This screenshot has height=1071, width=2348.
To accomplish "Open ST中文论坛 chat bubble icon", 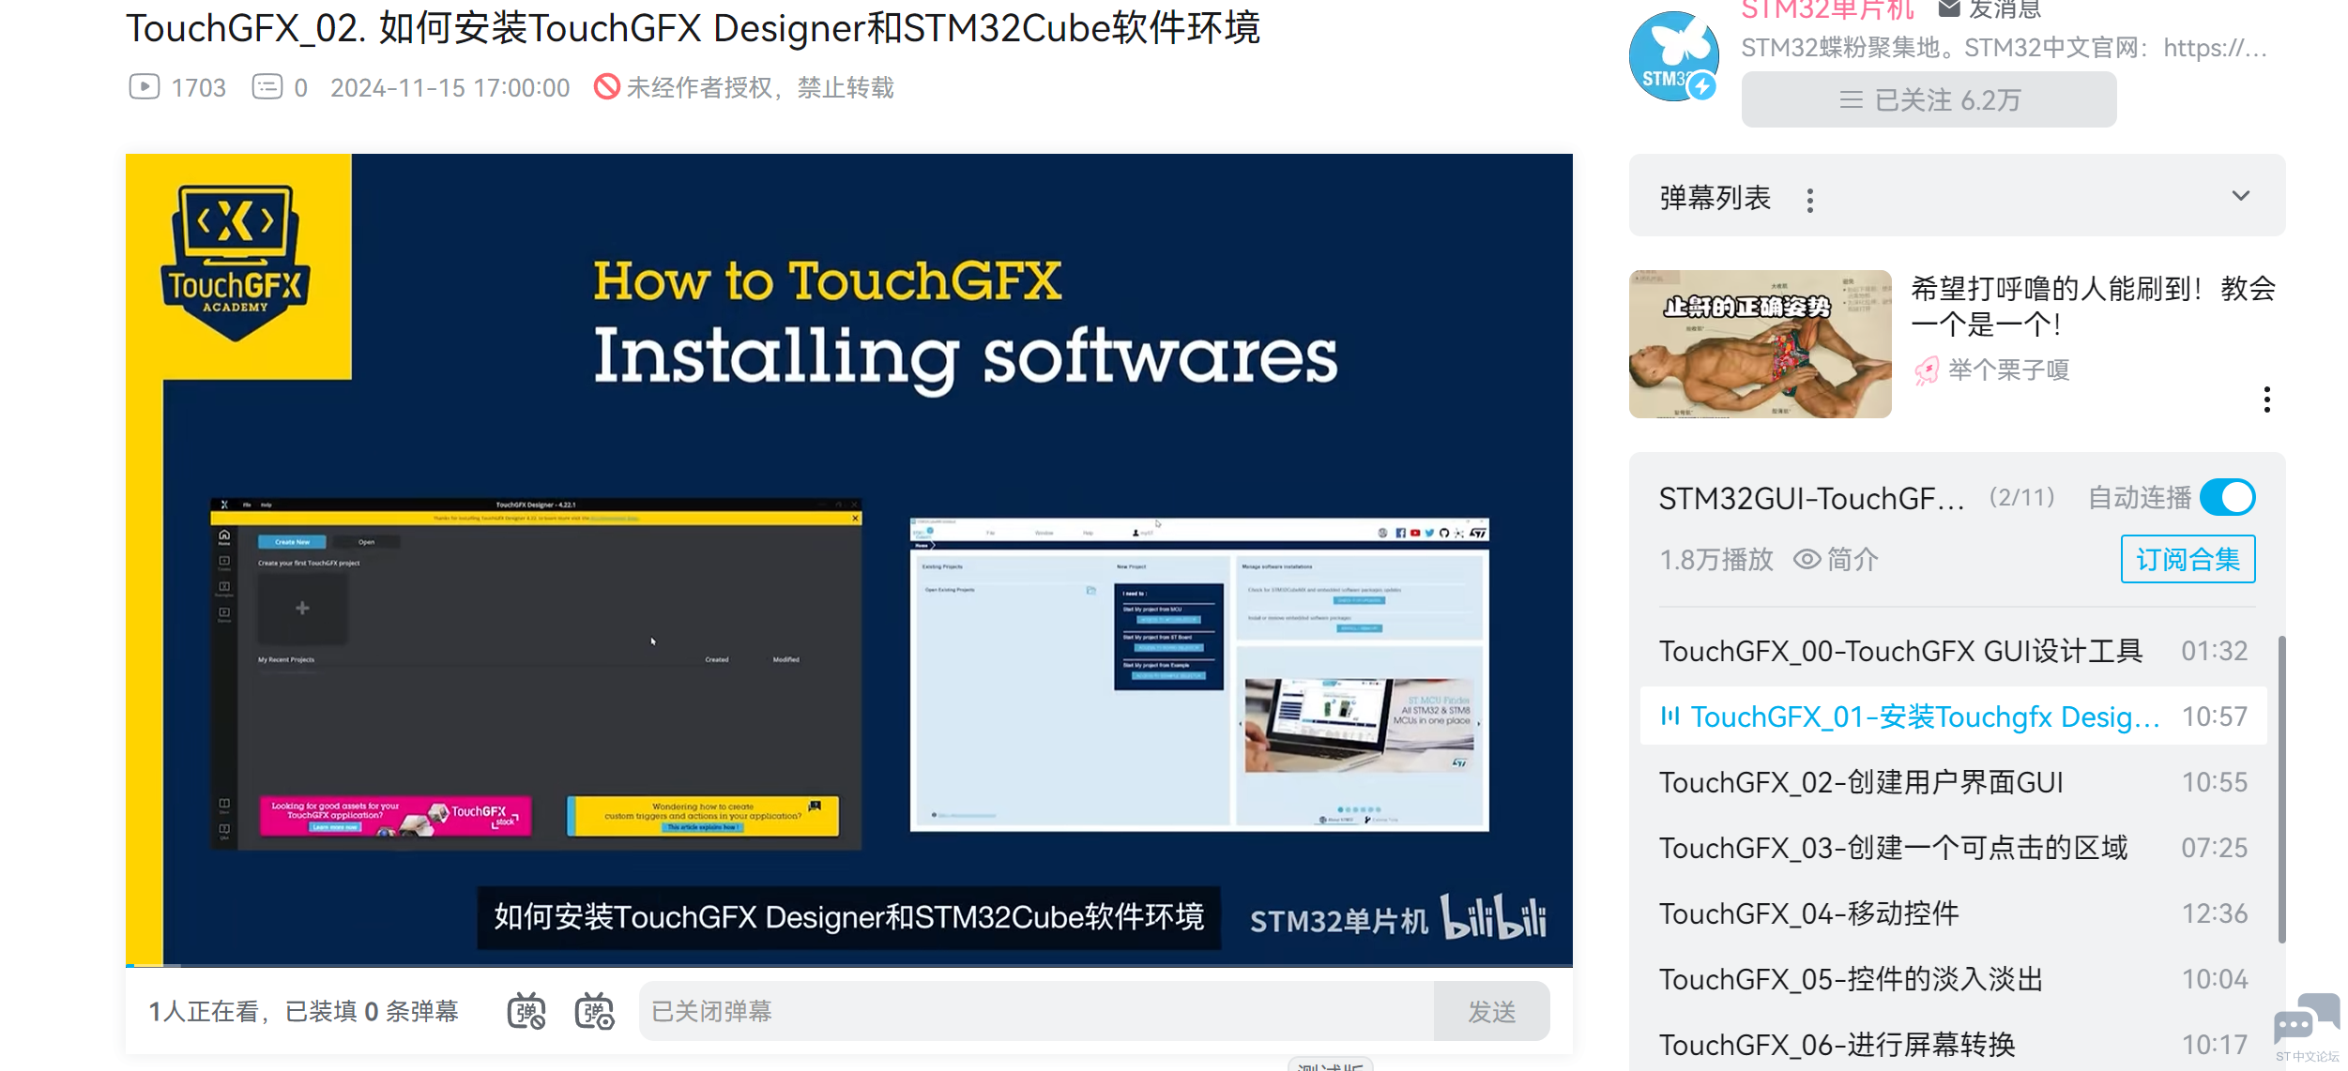I will coord(2308,1018).
